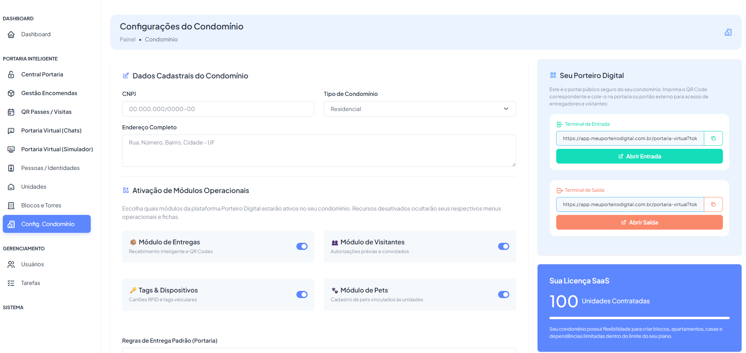Click the edit icon beside Dados Cadastrais

coord(126,76)
